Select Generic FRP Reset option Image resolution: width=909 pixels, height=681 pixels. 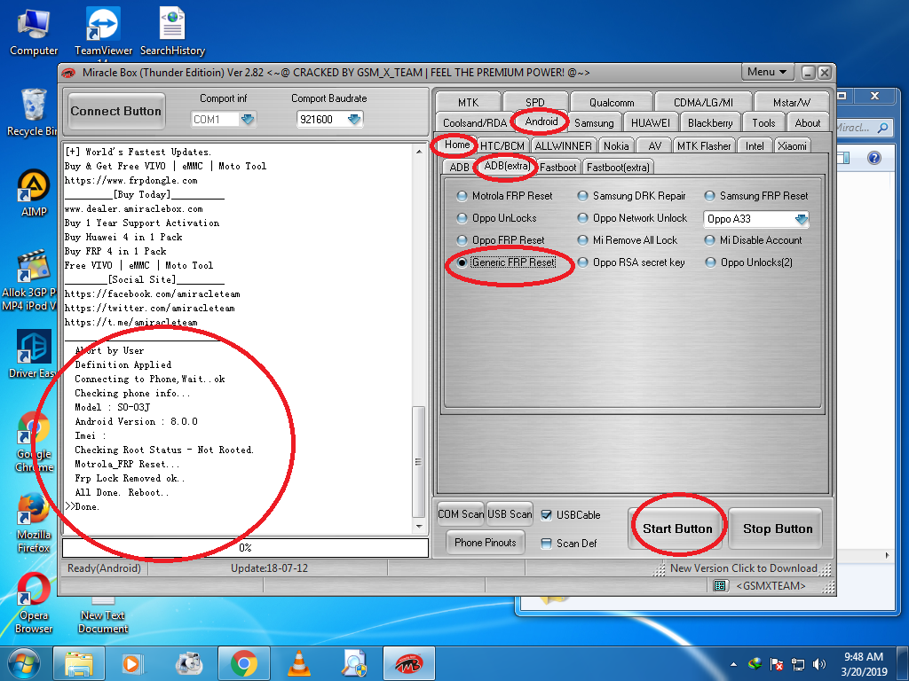(x=506, y=262)
